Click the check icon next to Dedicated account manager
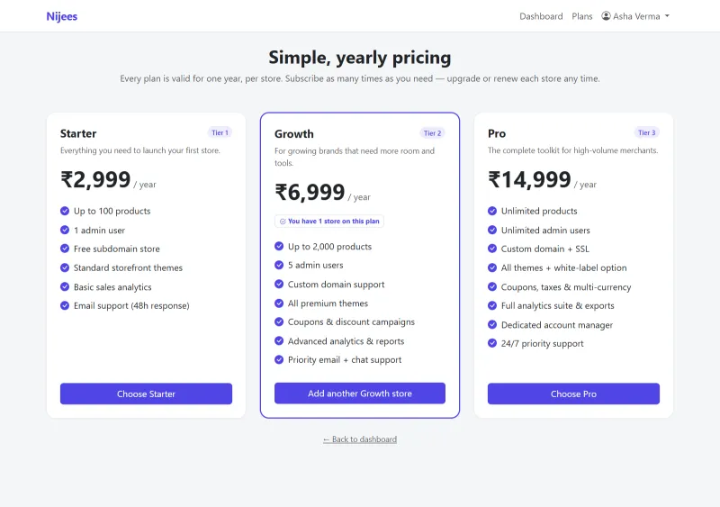The image size is (720, 507). [492, 324]
